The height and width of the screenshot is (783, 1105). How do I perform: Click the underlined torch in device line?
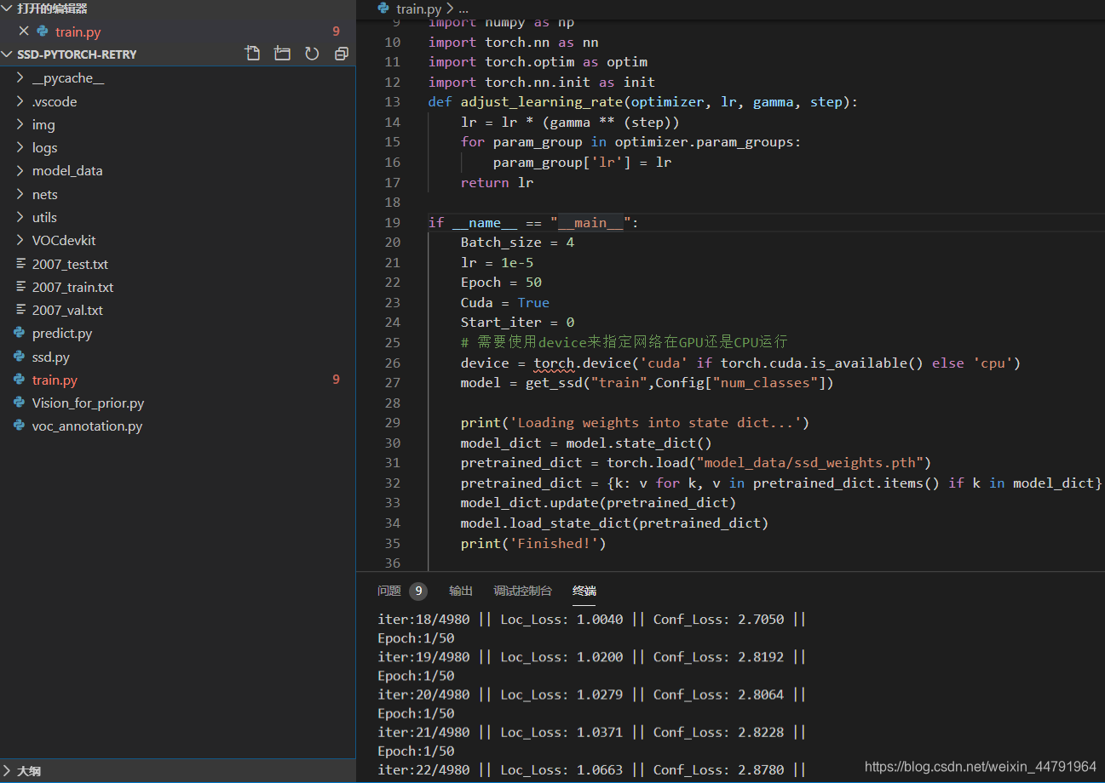click(x=554, y=363)
